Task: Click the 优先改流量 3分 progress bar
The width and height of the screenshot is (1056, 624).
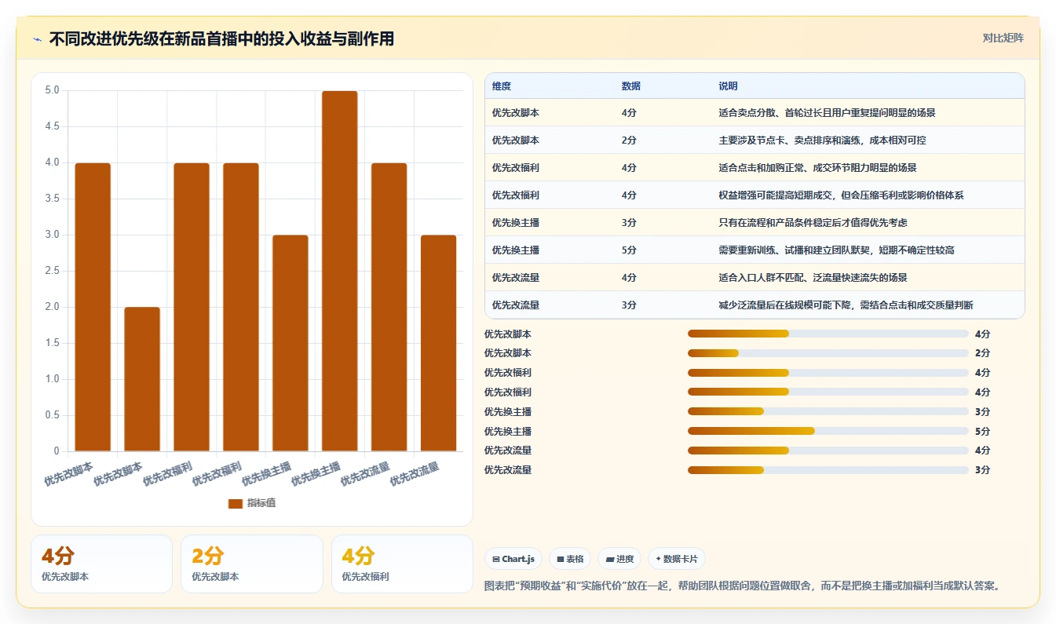Action: tap(828, 470)
